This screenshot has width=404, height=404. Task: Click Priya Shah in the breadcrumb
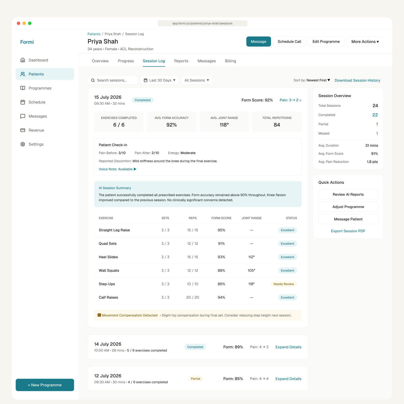(x=113, y=34)
